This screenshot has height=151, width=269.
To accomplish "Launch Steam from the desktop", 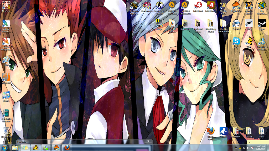I will point(262,25).
